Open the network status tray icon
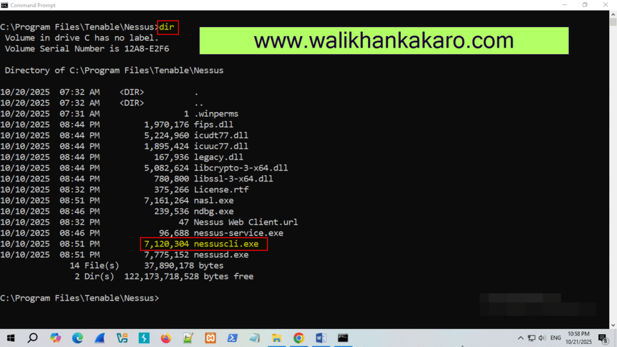 tap(531, 338)
